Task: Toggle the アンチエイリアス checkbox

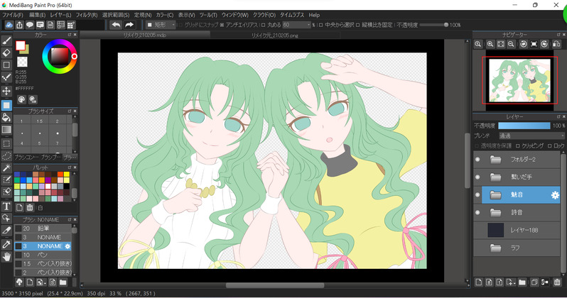Action: coord(222,25)
